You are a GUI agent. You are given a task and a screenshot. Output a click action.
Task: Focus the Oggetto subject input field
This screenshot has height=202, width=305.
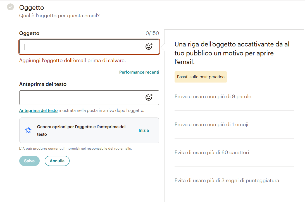click(x=89, y=47)
